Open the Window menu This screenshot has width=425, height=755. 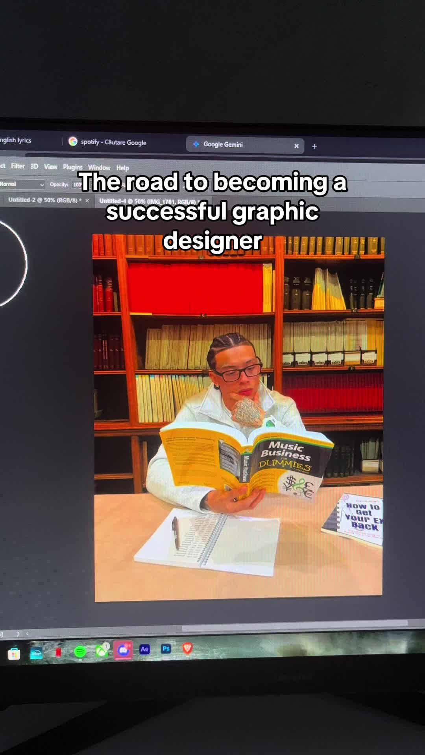click(x=99, y=168)
